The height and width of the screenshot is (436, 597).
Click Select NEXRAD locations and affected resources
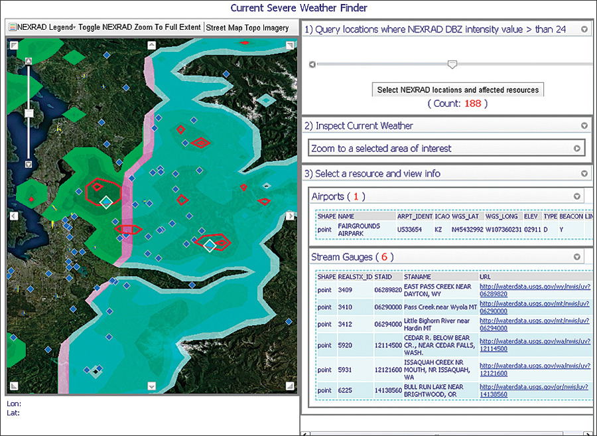[x=458, y=90]
